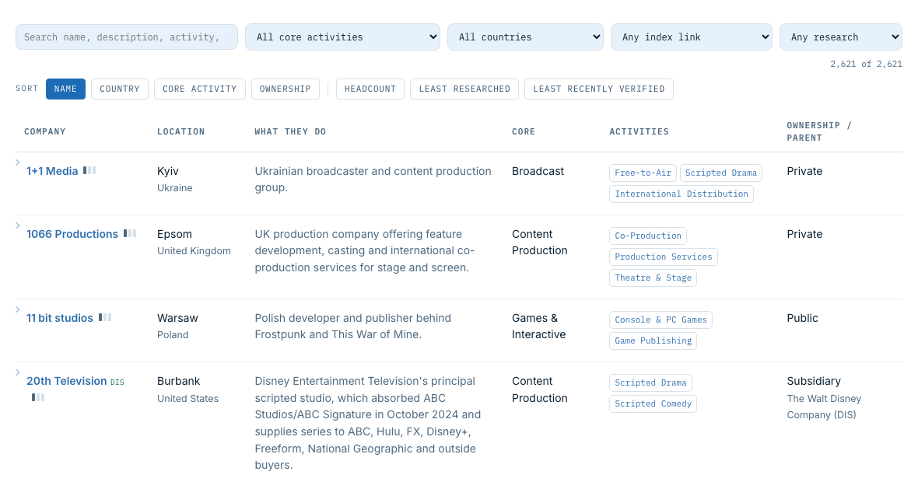Sort the list by Core Activity
The height and width of the screenshot is (482, 918).
click(200, 89)
